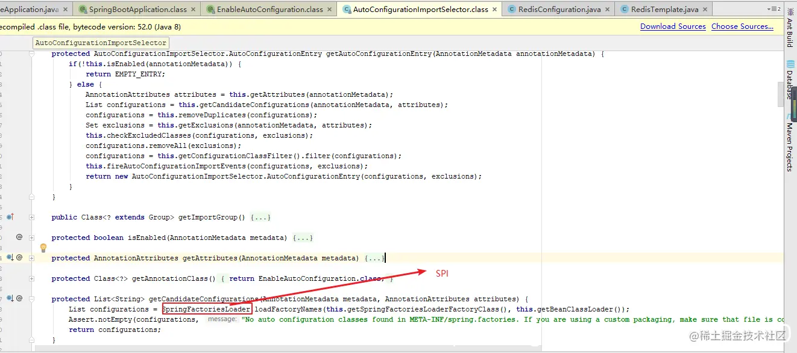The image size is (797, 353).
Task: Switch to the EnableAutoConfiguration.class tab
Action: pyautogui.click(x=269, y=10)
